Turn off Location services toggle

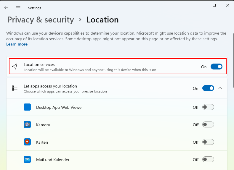pos(216,67)
